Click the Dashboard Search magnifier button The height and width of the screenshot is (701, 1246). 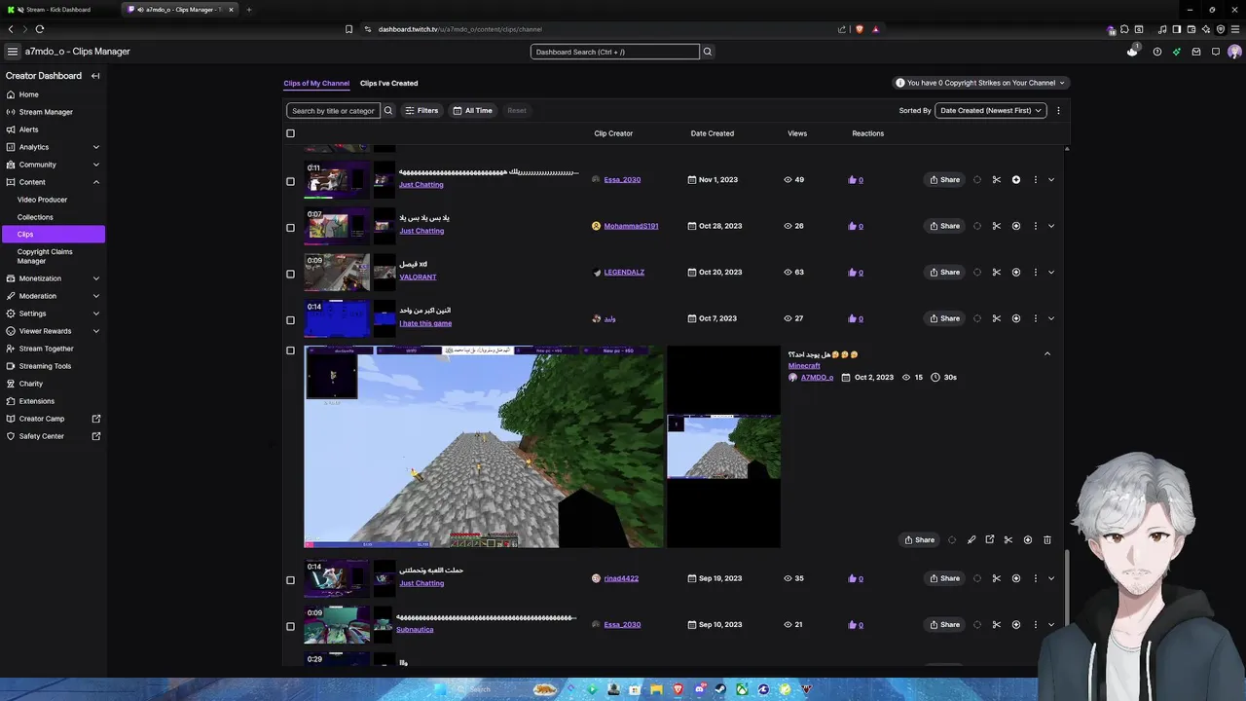(x=708, y=52)
